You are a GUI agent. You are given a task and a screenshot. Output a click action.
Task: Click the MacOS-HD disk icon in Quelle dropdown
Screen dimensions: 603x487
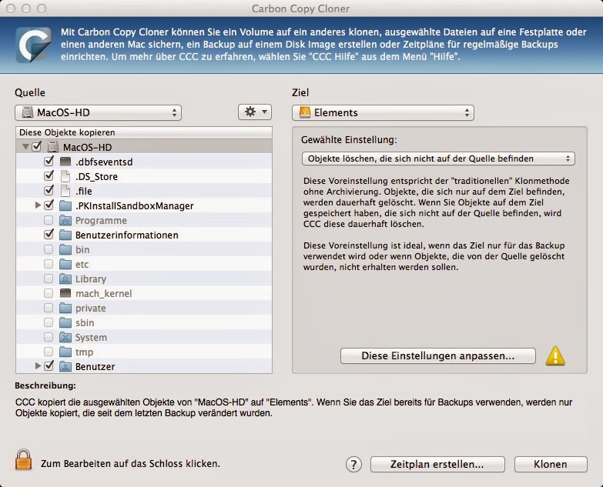[27, 112]
